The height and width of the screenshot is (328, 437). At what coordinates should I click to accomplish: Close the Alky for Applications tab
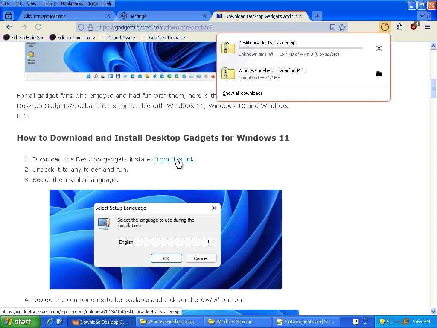click(x=108, y=16)
